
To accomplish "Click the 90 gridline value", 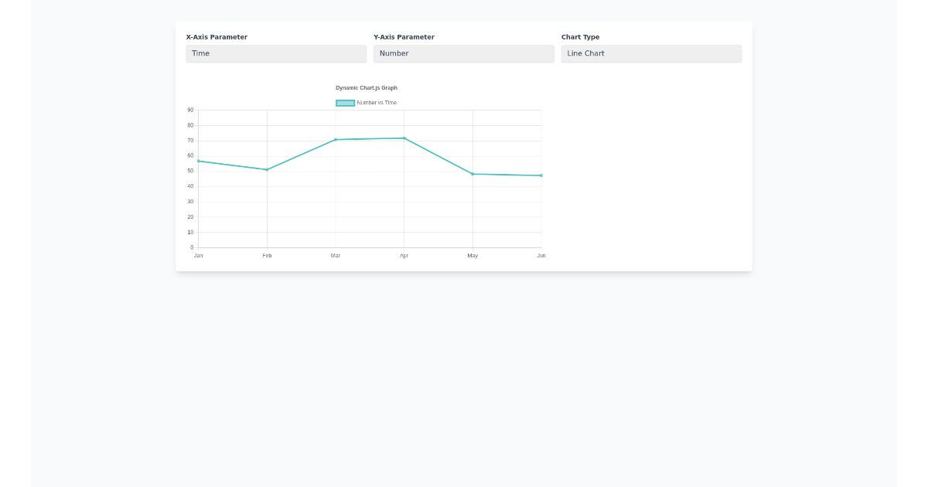I will point(189,110).
